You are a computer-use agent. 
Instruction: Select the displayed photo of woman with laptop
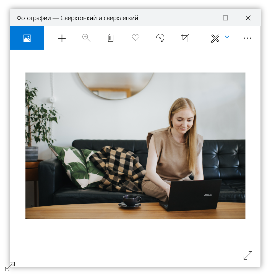135,146
